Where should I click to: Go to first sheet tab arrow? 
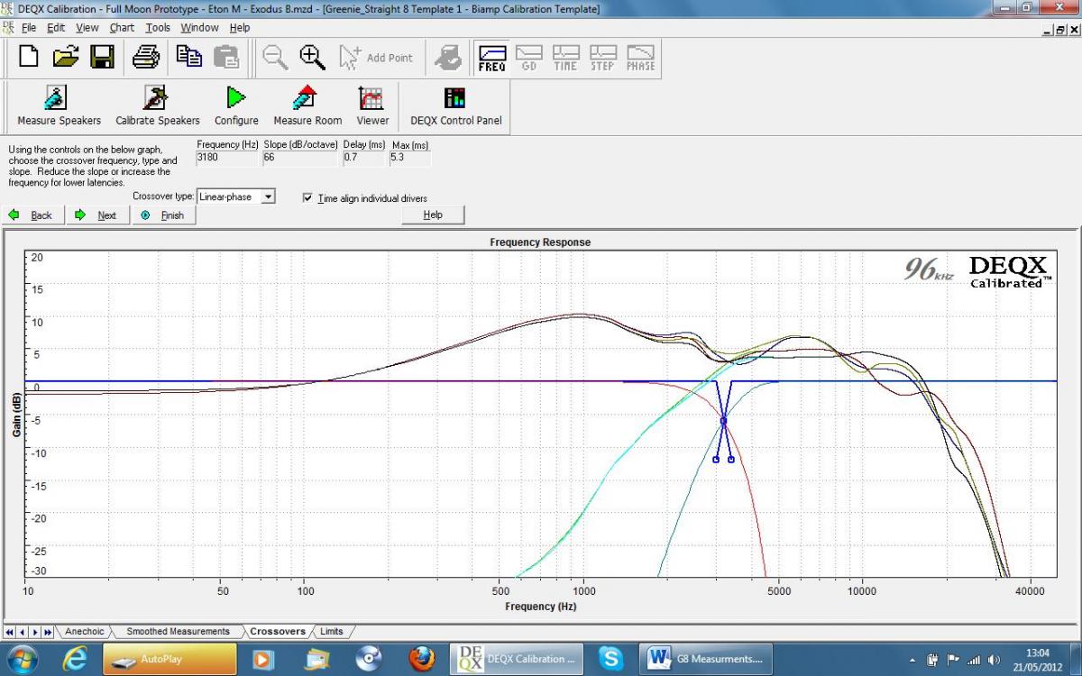[11, 632]
